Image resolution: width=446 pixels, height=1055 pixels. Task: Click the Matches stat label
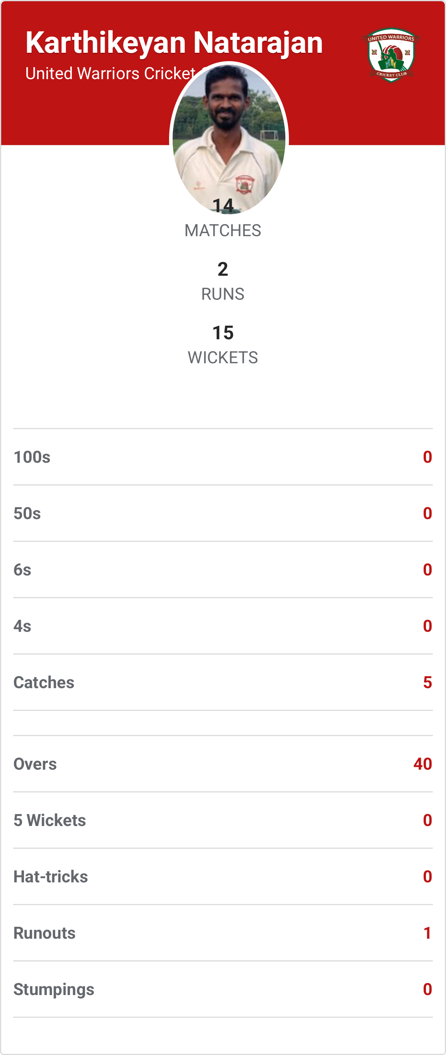coord(223,231)
